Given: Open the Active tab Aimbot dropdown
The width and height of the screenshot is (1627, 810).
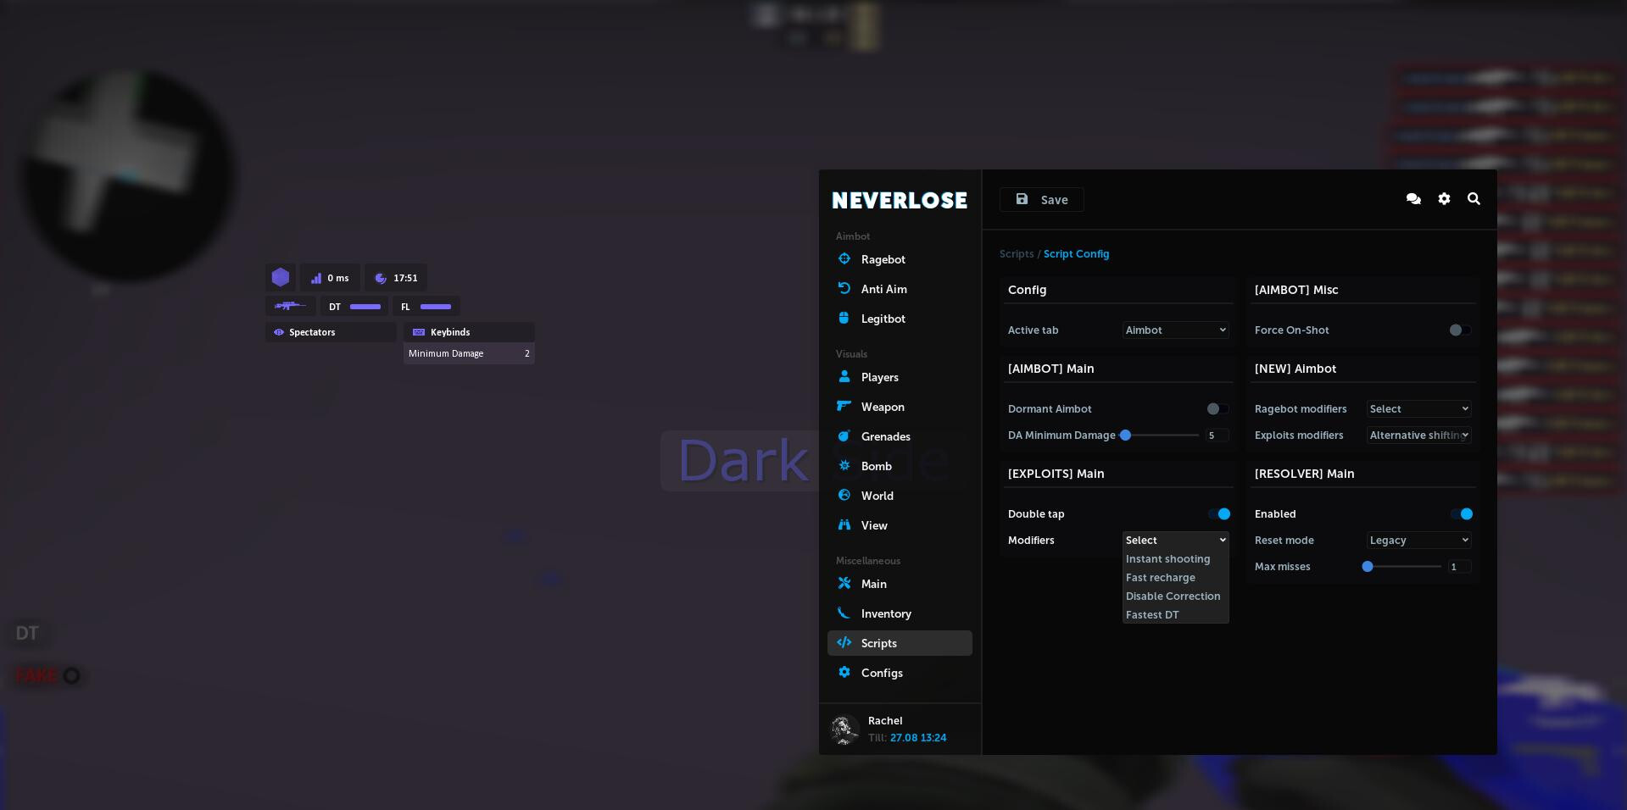Looking at the screenshot, I should [1175, 330].
